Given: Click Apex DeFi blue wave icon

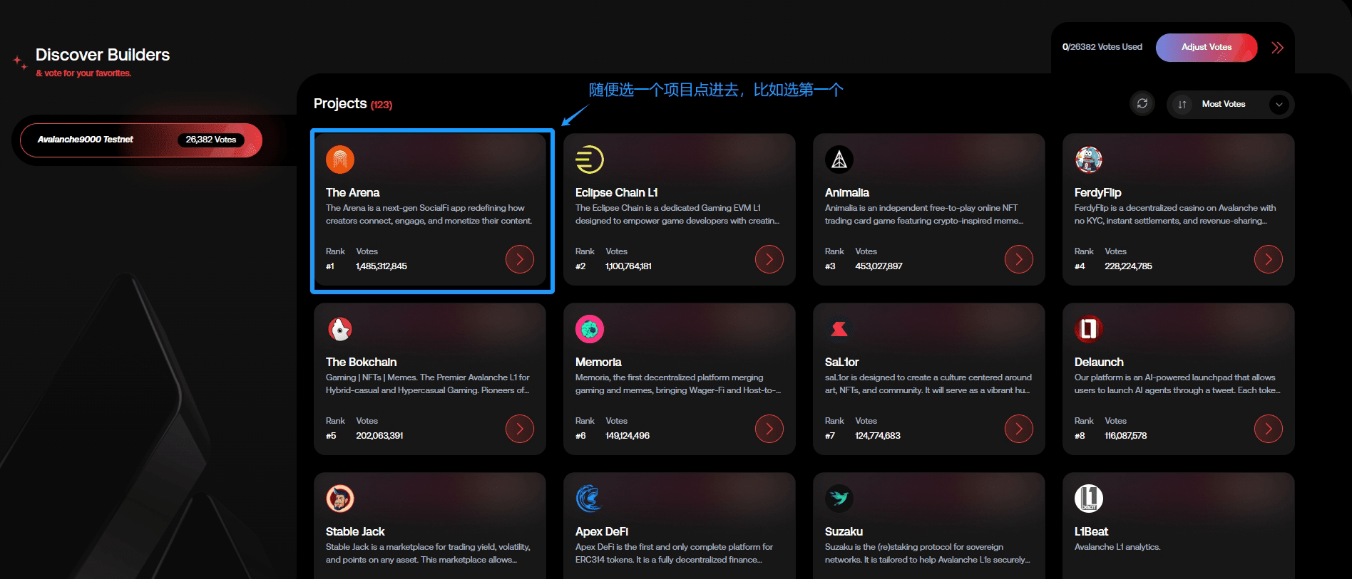Looking at the screenshot, I should click(x=590, y=499).
